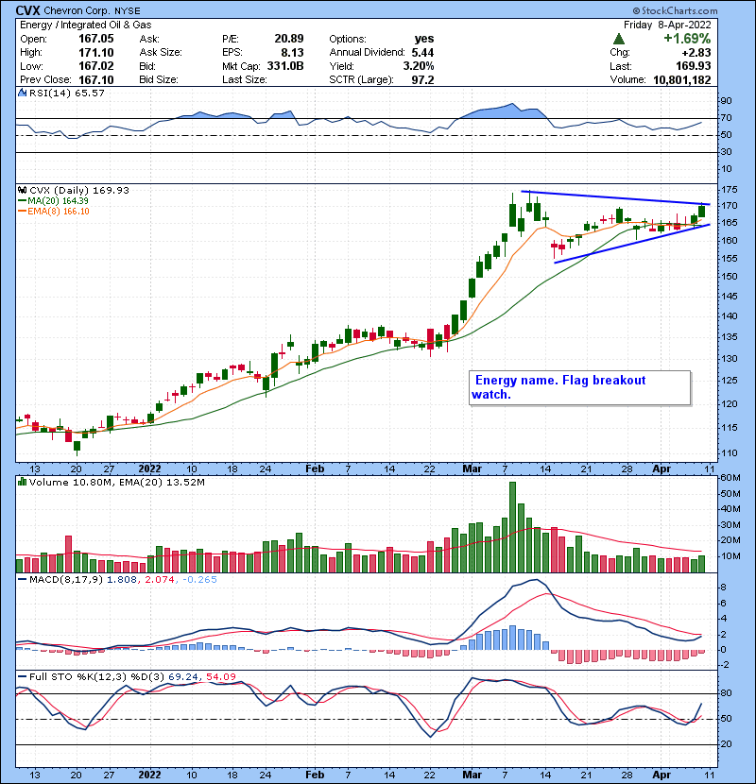
Task: Click the Flag breakout watch annotation box
Action: click(x=580, y=387)
